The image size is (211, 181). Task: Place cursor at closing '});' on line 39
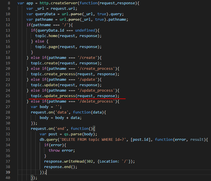(x=43, y=172)
